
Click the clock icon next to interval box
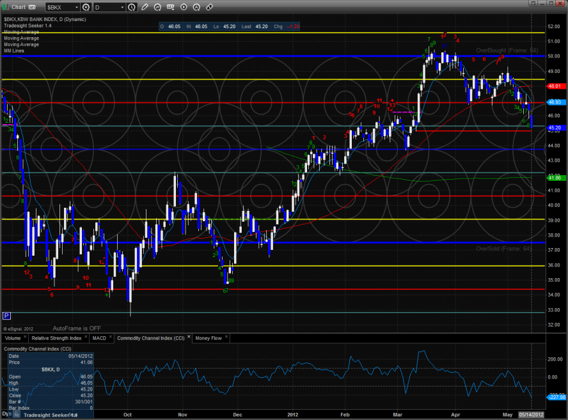tap(131, 7)
